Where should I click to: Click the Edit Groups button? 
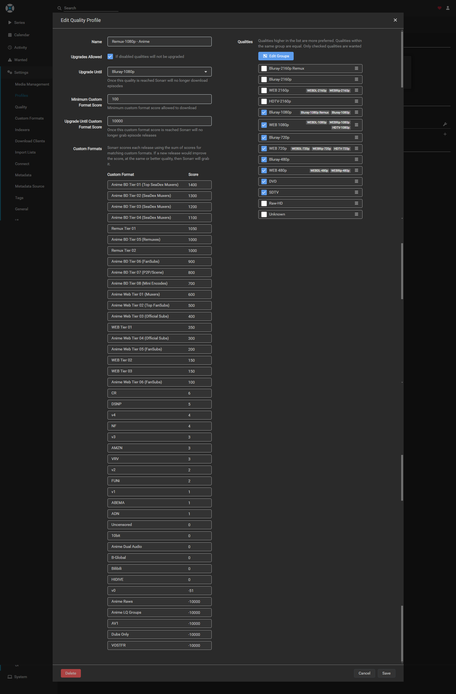[x=276, y=56]
